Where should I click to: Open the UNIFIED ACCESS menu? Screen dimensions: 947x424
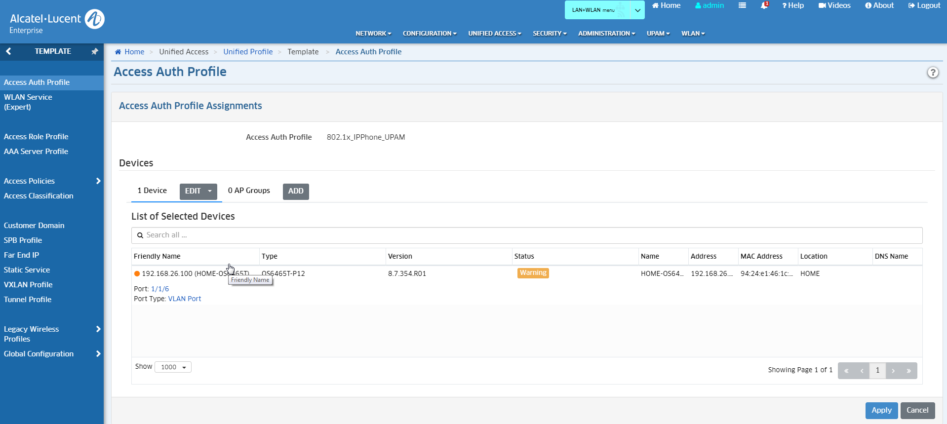[494, 34]
